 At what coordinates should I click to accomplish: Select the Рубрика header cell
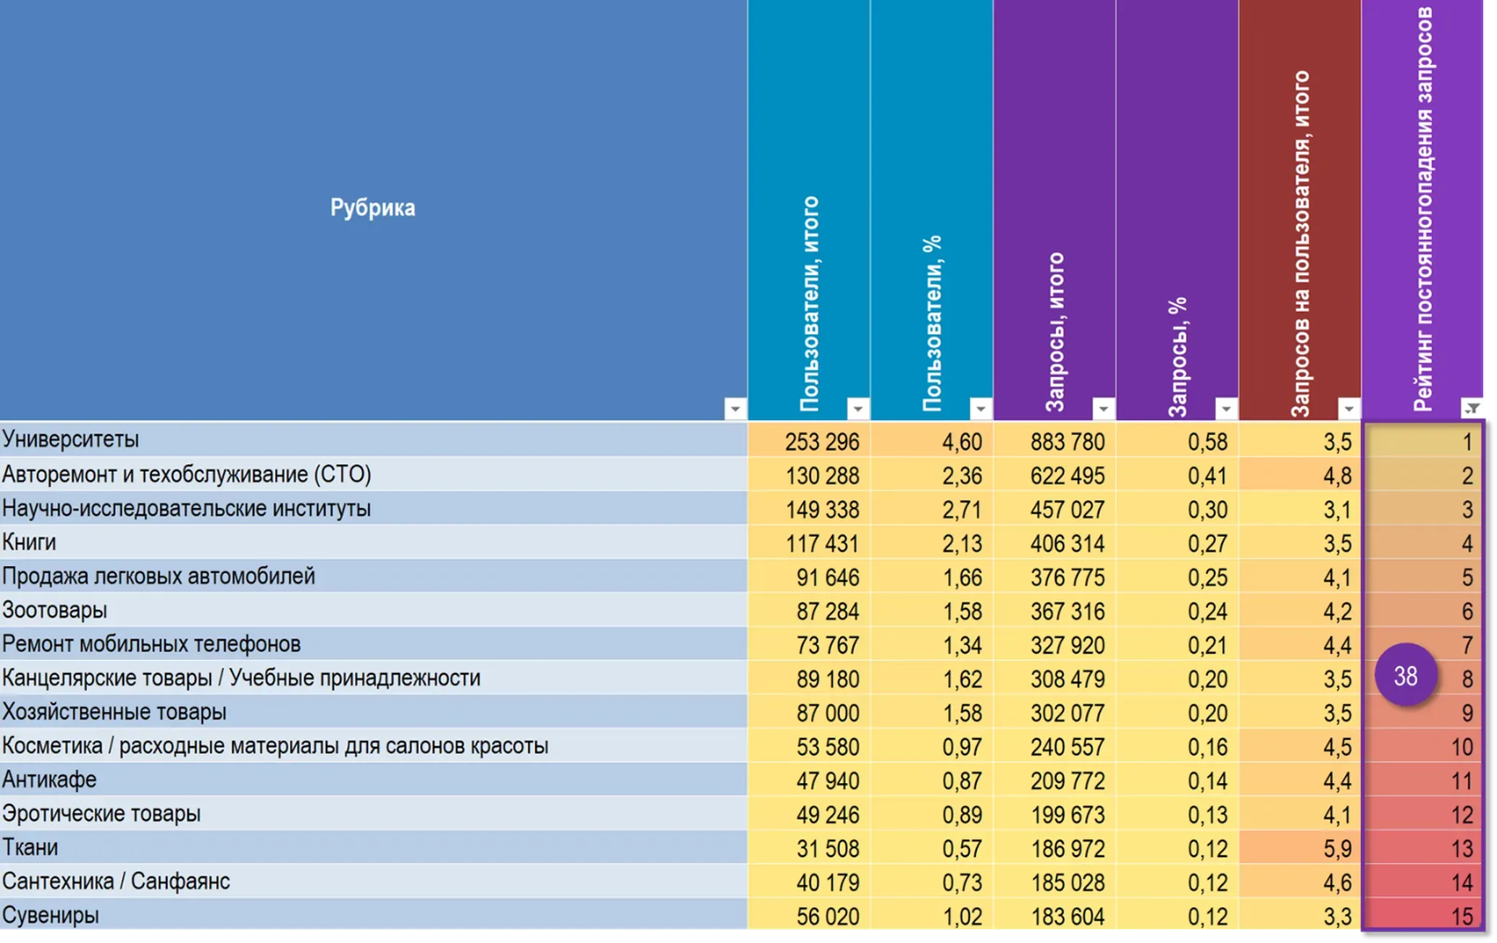point(373,209)
